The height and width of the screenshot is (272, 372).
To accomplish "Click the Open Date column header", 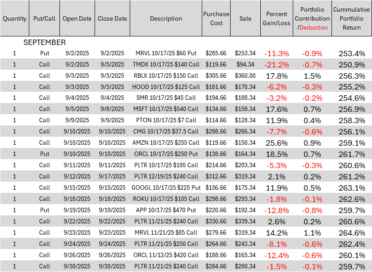I will (77, 18).
